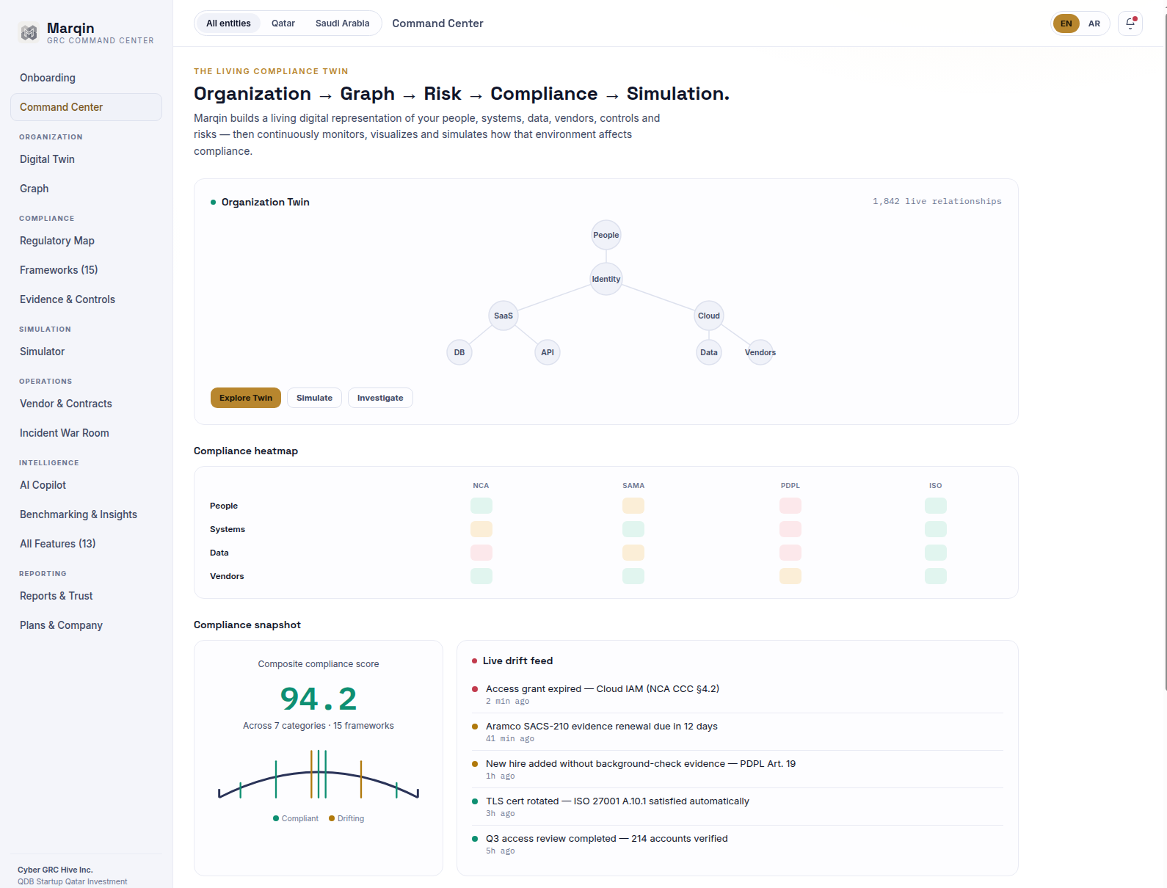Click the Drifting legend item
This screenshot has height=888, width=1167.
pos(346,818)
